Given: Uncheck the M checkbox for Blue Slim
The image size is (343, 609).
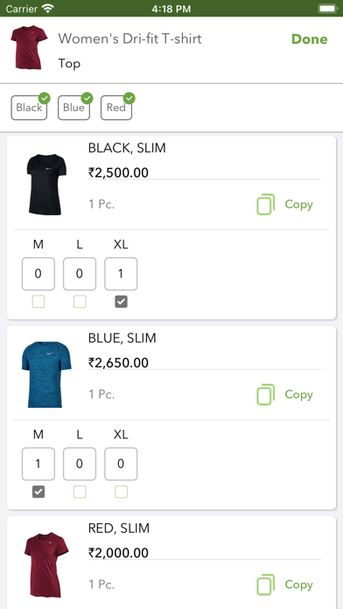Looking at the screenshot, I should 38,492.
